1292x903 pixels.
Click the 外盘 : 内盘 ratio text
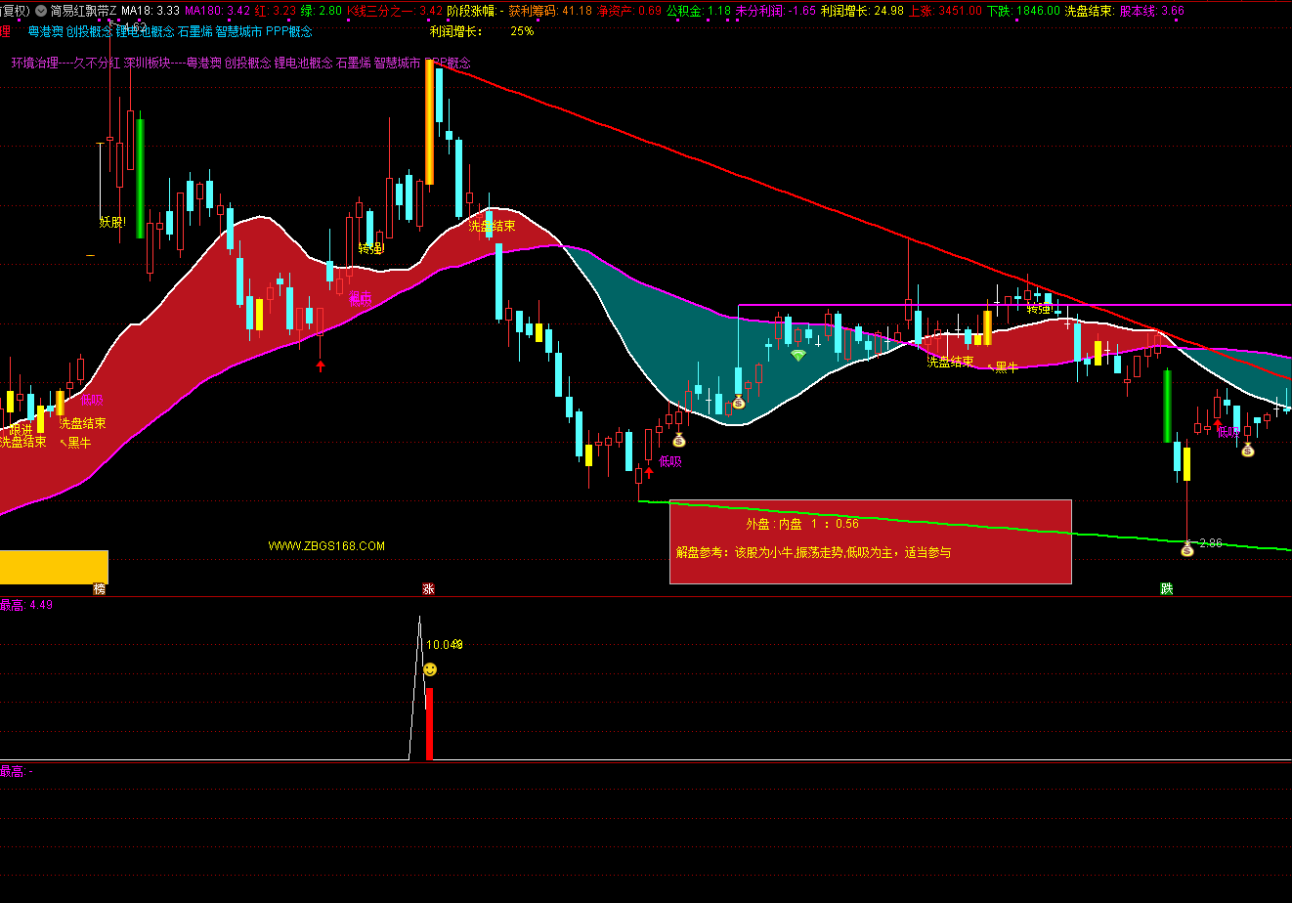[801, 524]
